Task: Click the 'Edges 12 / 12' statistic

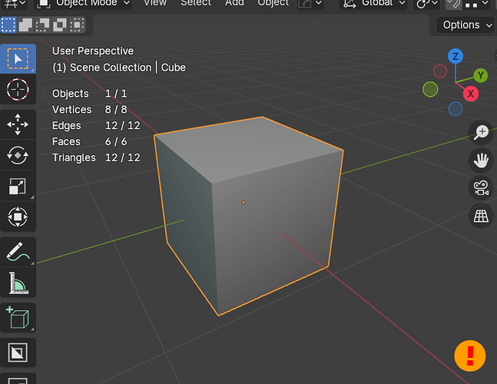Action: [x=96, y=125]
